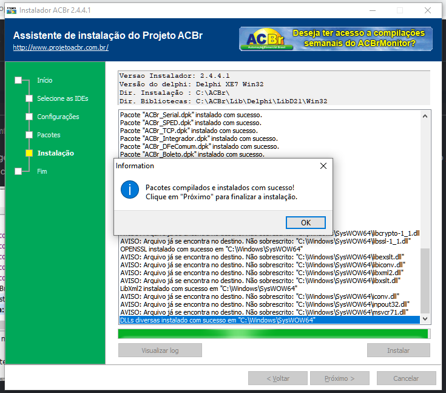
Task: Click "Versão do delphi: Delphi XE7 Win32" text
Action: click(x=191, y=84)
